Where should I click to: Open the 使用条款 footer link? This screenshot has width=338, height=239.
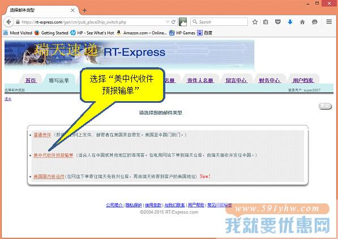click(x=153, y=205)
